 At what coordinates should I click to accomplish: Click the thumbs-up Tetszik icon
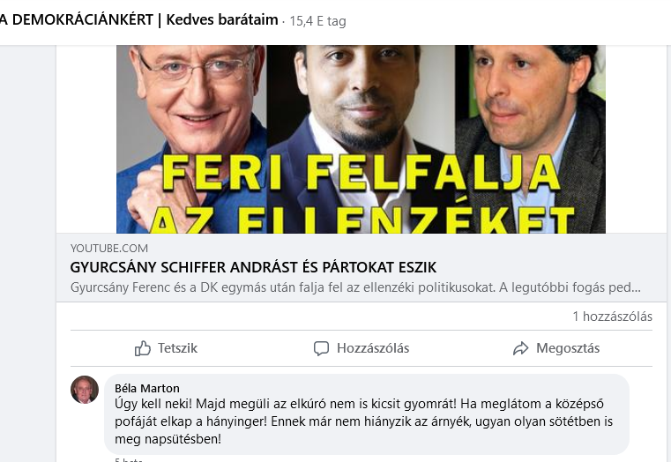point(143,348)
